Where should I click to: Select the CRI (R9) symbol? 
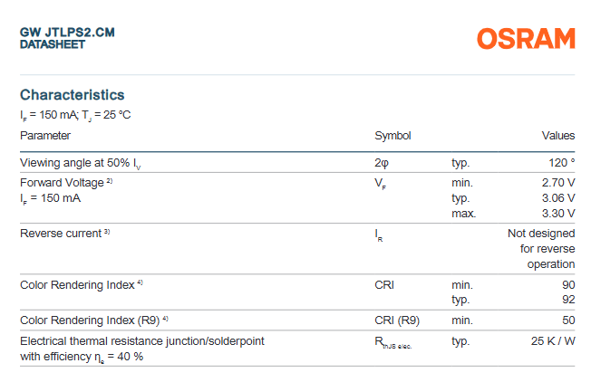pyautogui.click(x=397, y=320)
